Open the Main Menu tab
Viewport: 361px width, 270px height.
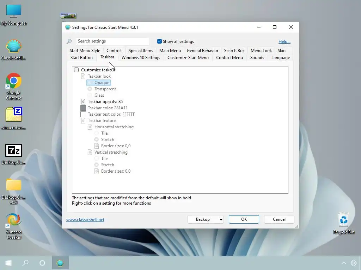point(170,51)
